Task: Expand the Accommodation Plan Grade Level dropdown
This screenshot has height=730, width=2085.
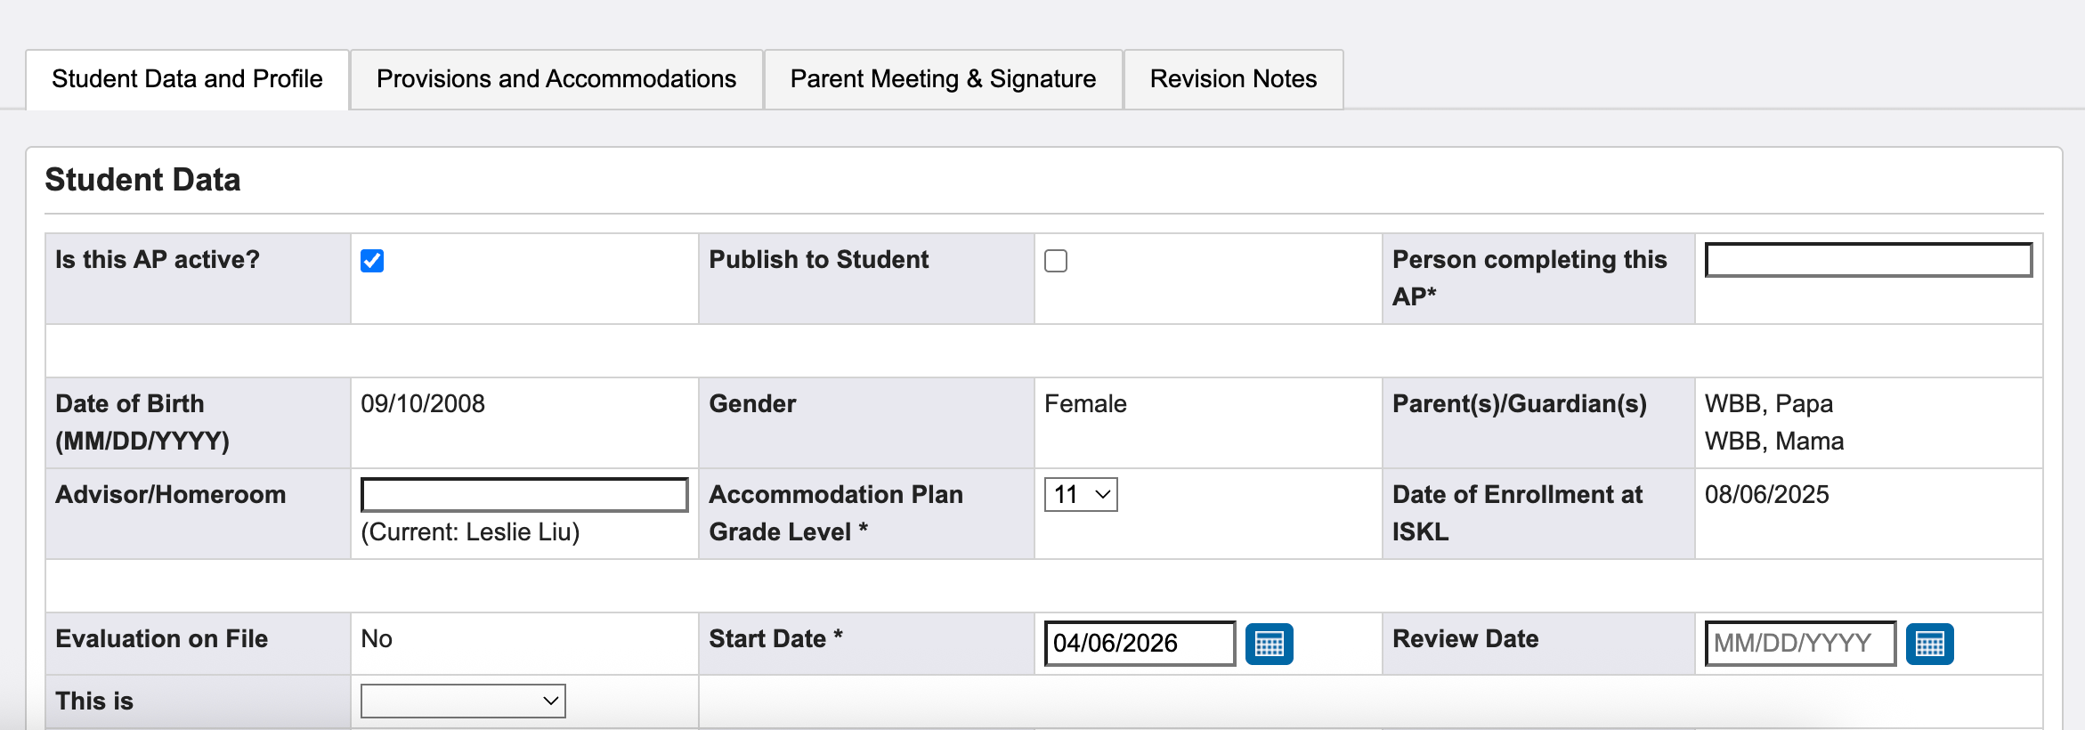Action: [1081, 495]
